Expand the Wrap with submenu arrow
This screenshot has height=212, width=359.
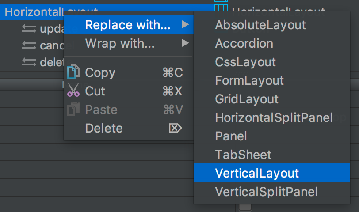[185, 43]
